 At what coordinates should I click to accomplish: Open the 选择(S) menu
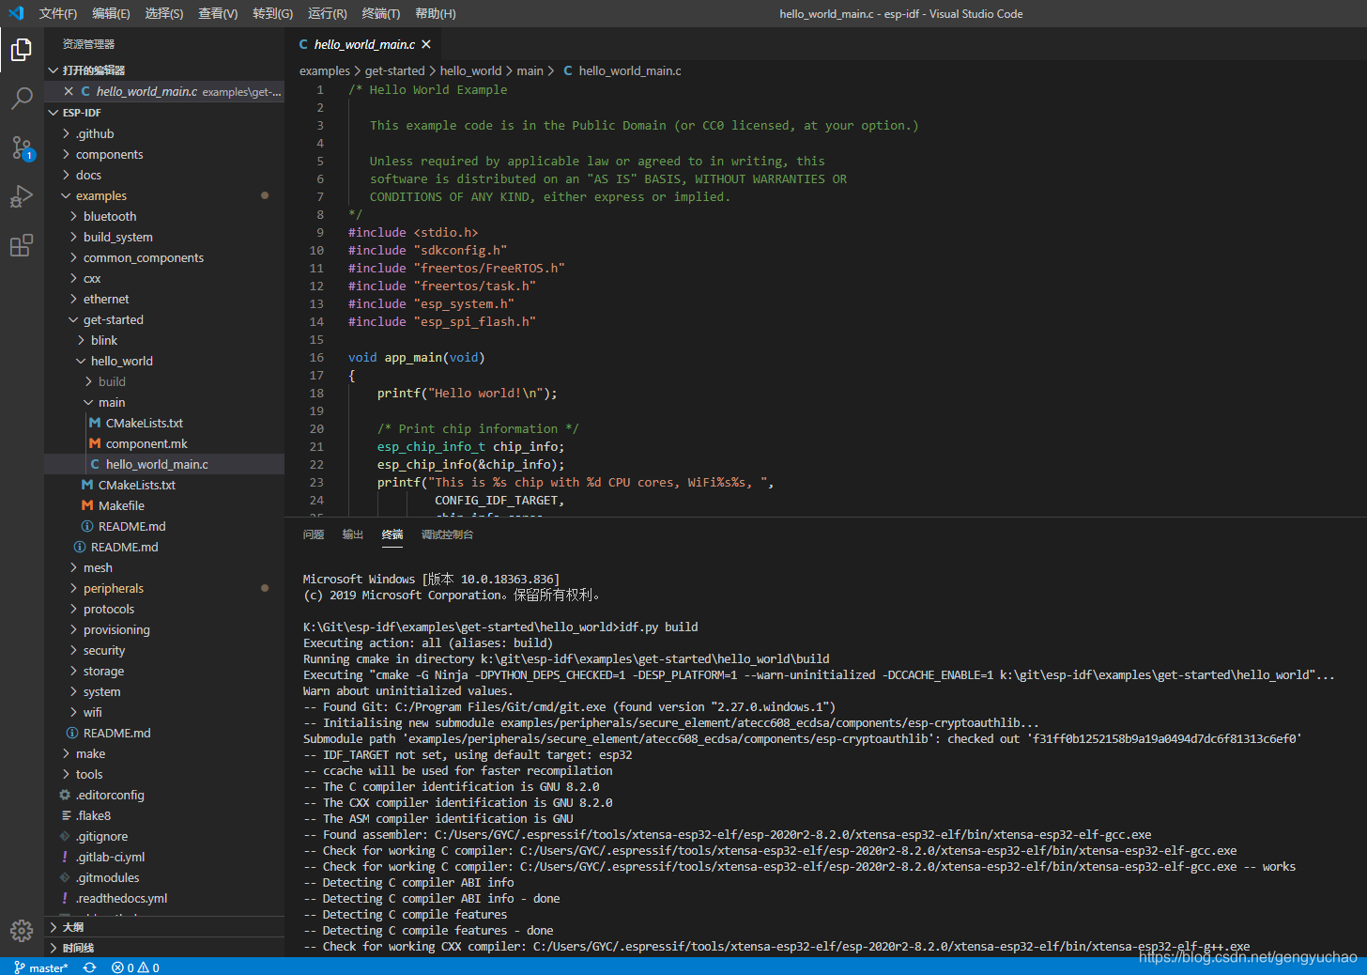(164, 13)
